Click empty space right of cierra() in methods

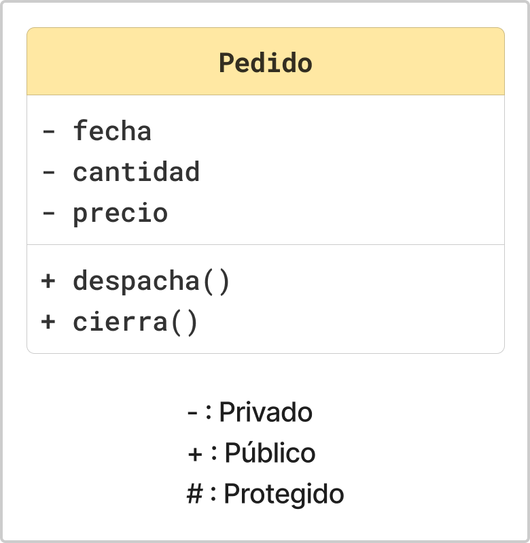coord(346,322)
